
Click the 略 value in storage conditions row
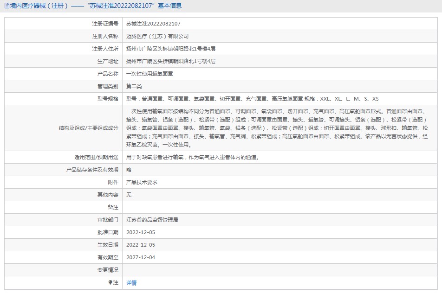(x=129, y=170)
